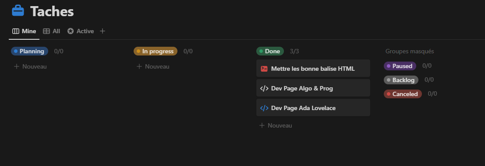485x166 pixels.
Task: Show the hidden Canceled group
Action: (403, 94)
